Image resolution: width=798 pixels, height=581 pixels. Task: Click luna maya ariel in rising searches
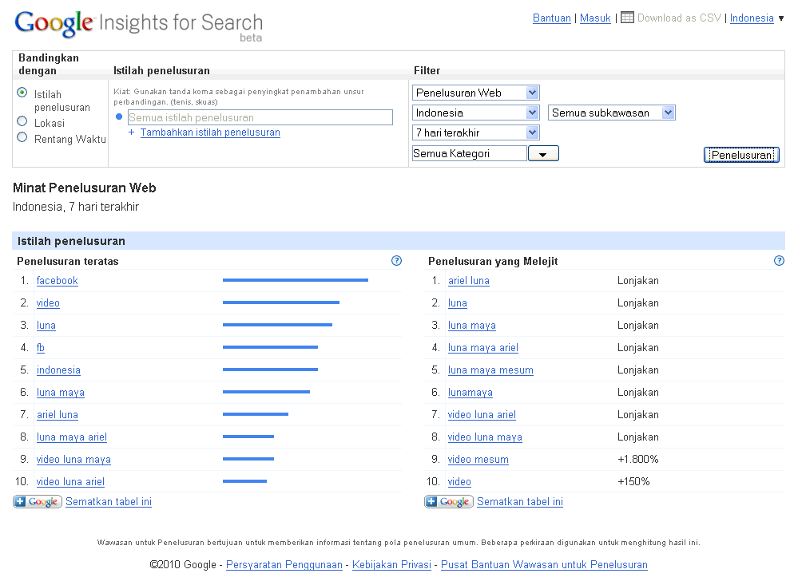[x=483, y=348]
